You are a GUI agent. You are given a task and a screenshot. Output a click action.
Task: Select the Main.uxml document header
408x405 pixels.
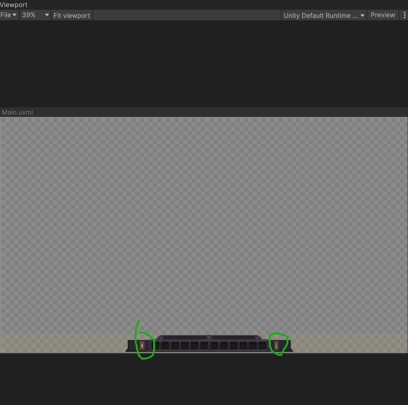pos(17,112)
